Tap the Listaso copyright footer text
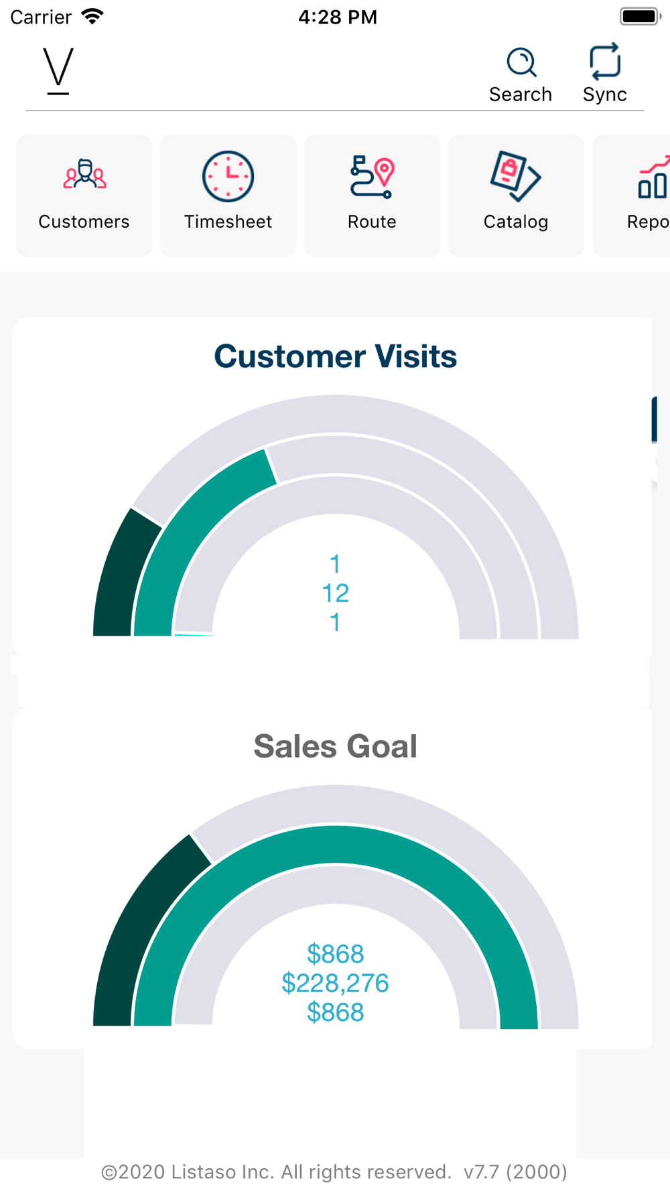The width and height of the screenshot is (670, 1191). point(334,1172)
